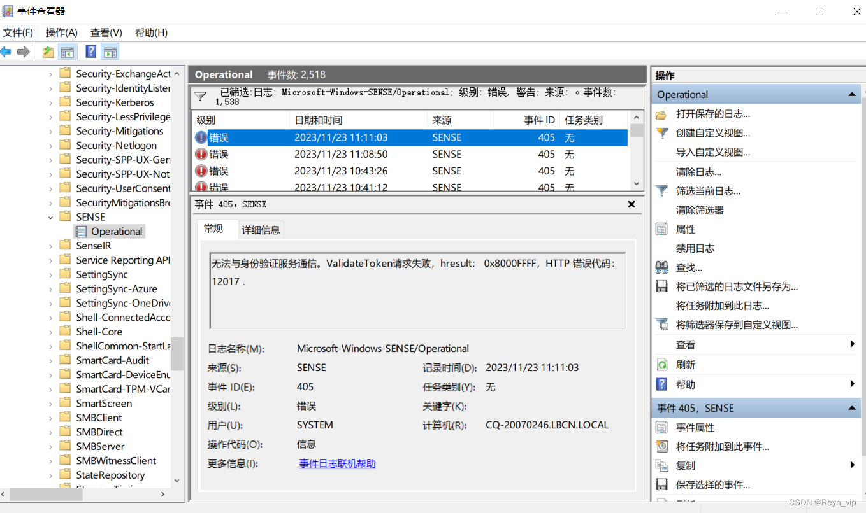The image size is (866, 513).
Task: Click event list scrollbar down arrow
Action: click(636, 183)
